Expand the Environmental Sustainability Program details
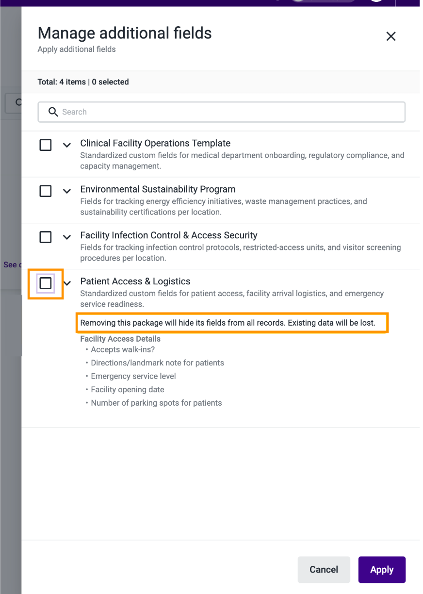 pos(67,191)
